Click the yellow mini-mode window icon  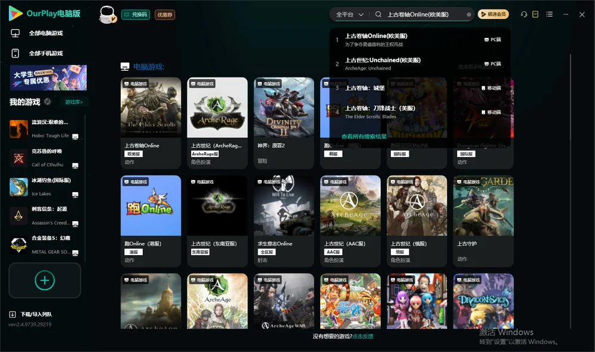(535, 14)
